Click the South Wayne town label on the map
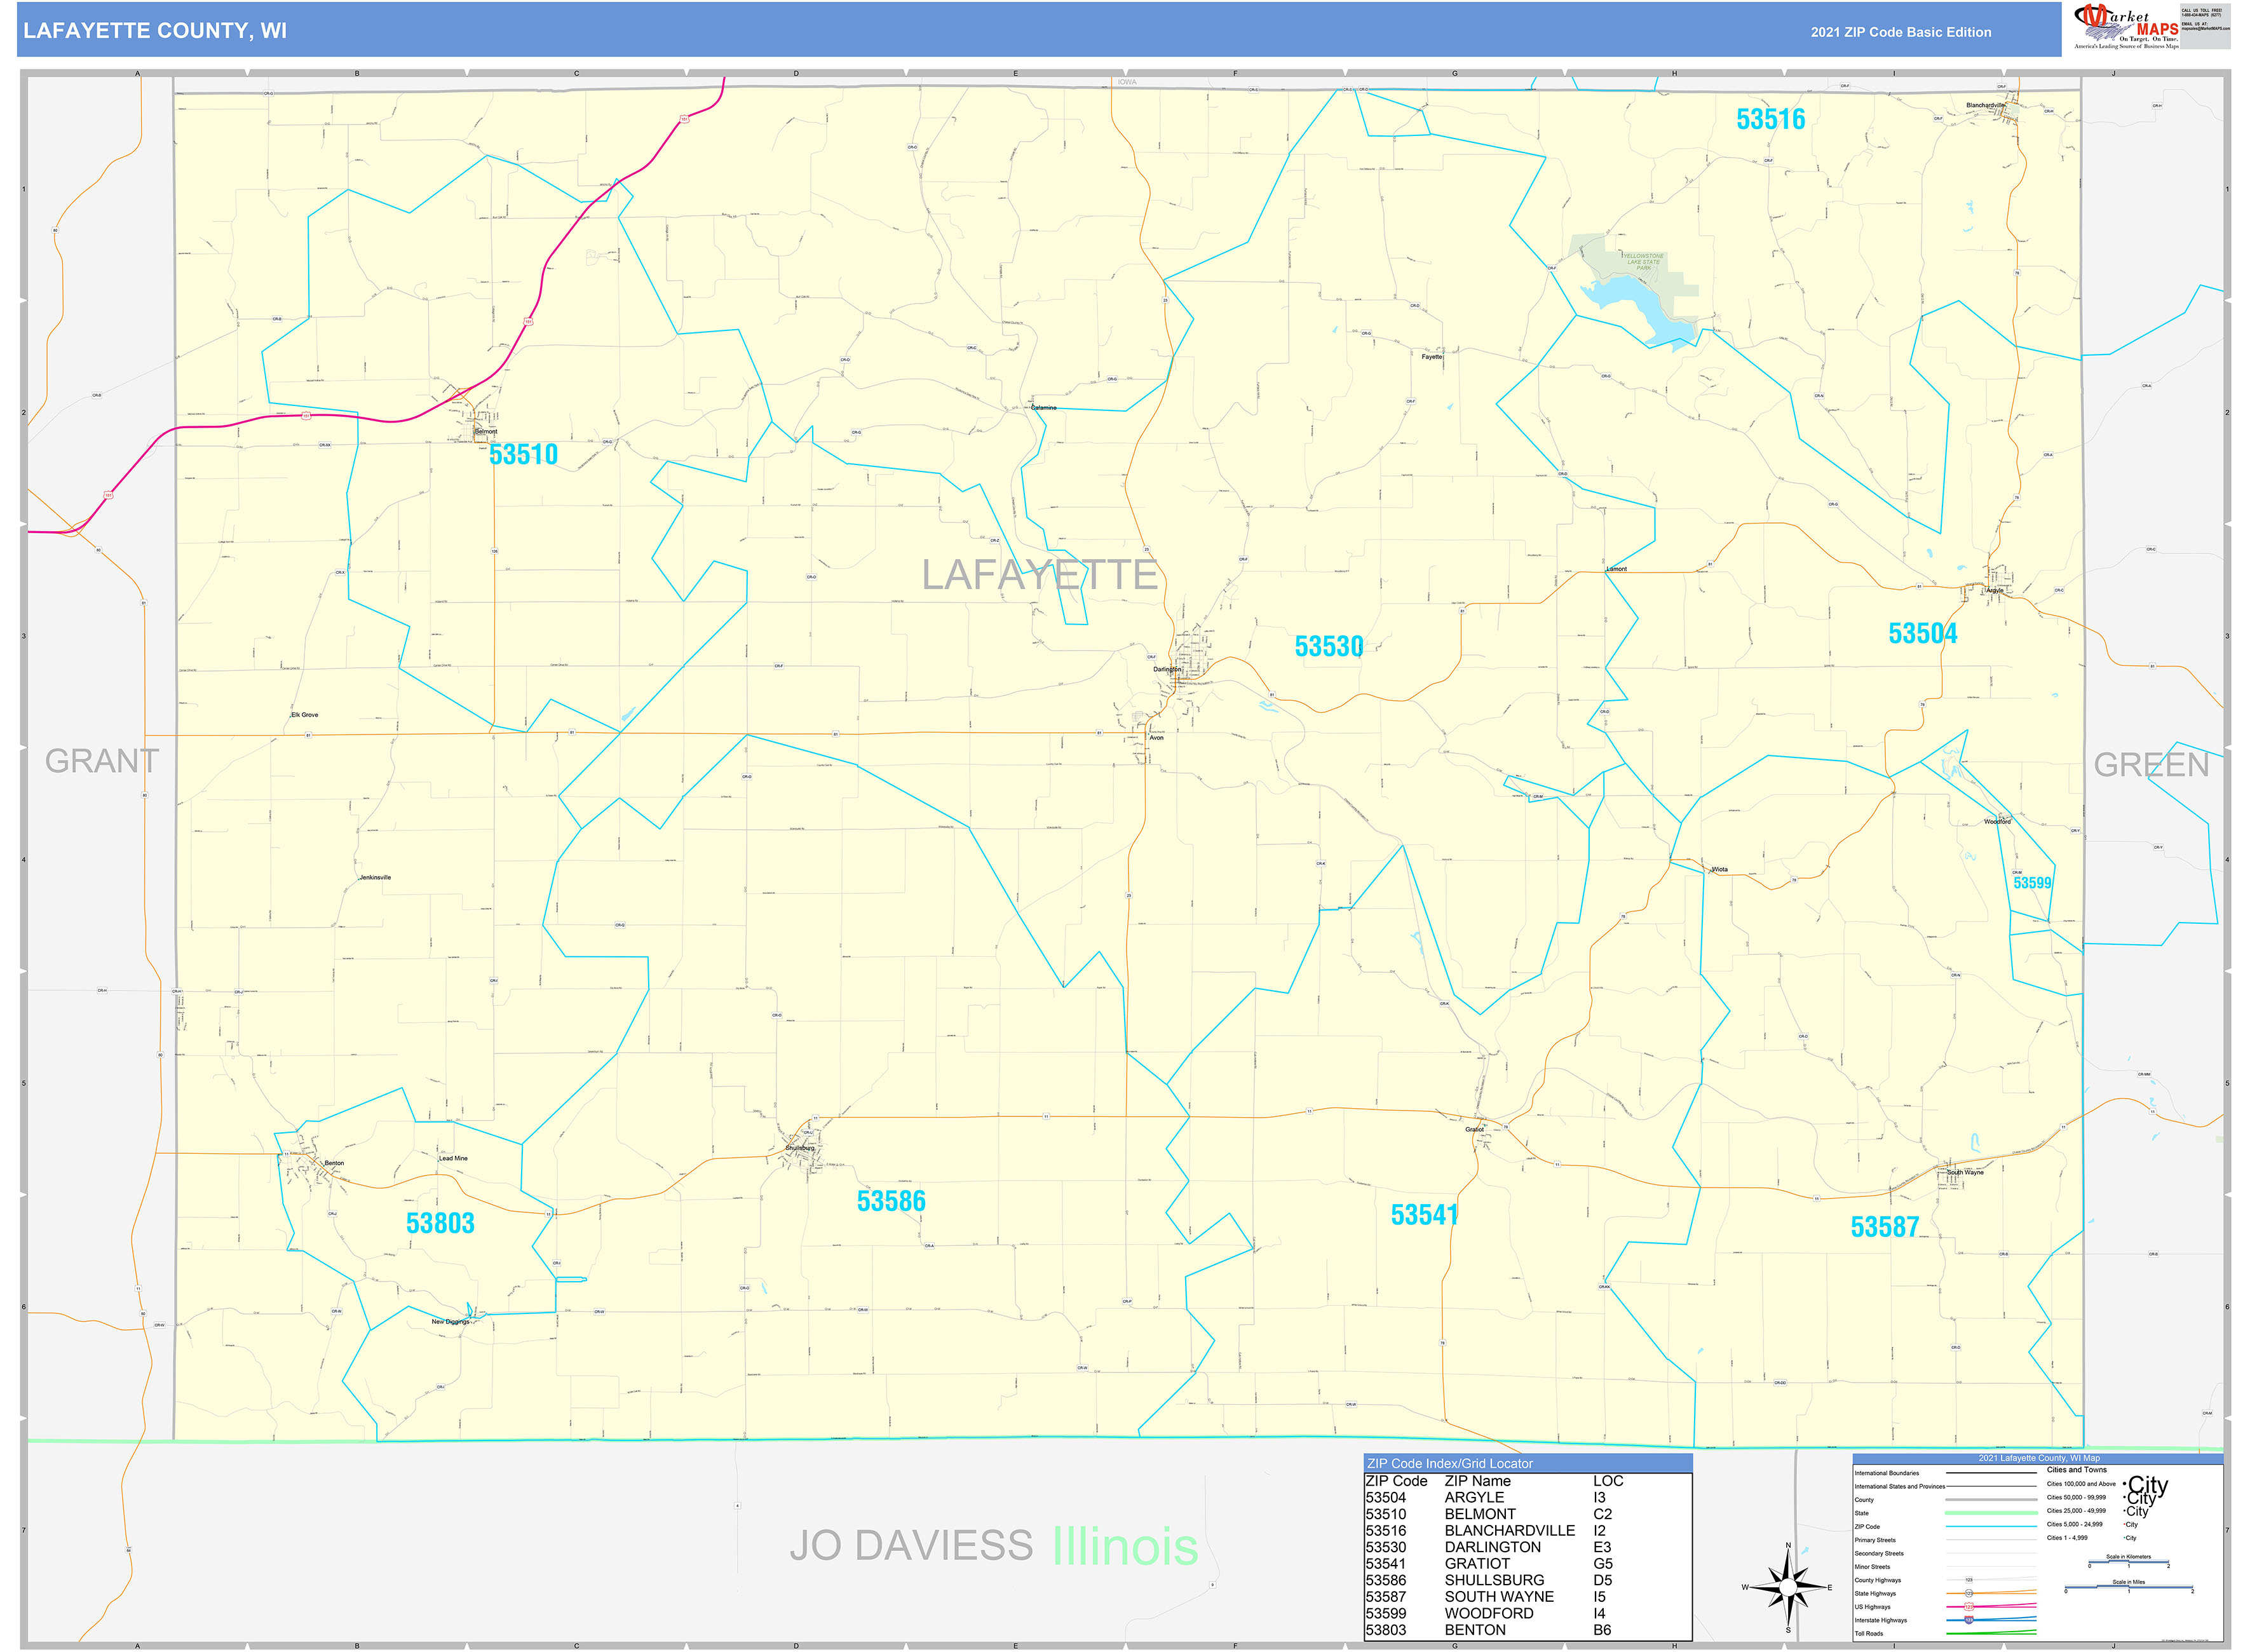 click(1965, 1172)
